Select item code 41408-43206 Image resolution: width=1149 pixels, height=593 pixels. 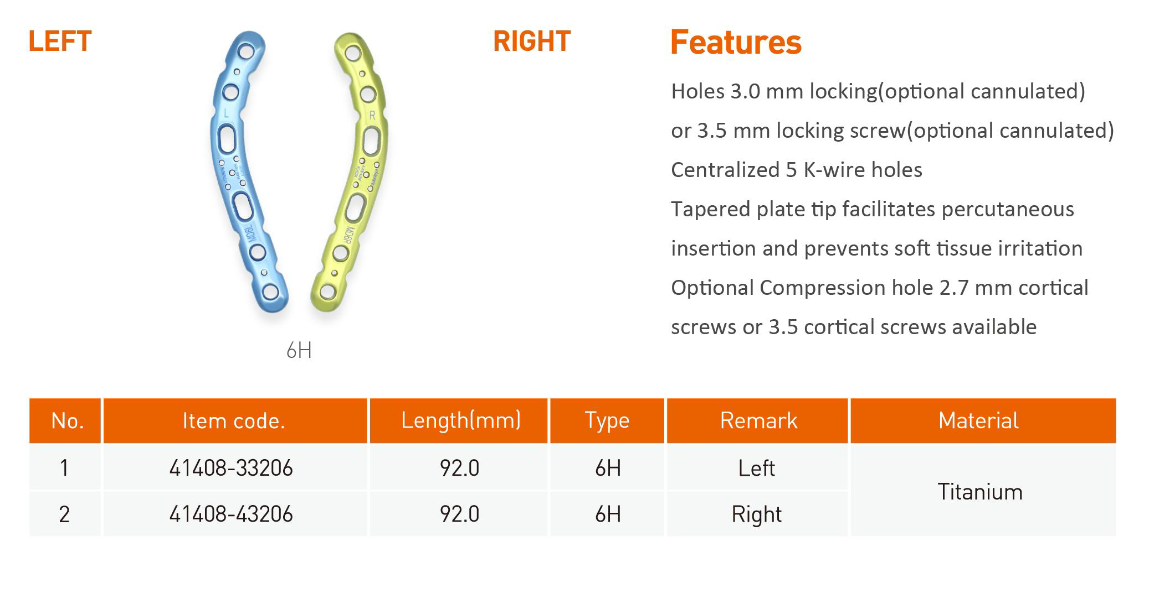pyautogui.click(x=231, y=514)
